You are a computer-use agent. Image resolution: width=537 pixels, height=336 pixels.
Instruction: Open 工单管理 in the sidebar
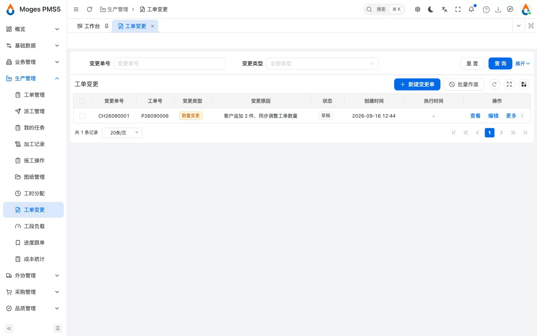[x=33, y=95]
